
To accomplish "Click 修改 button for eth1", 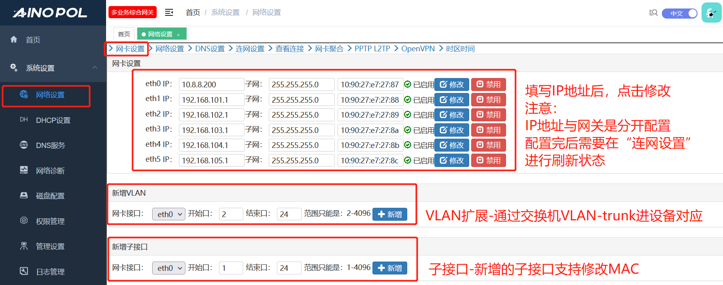I will coord(451,100).
